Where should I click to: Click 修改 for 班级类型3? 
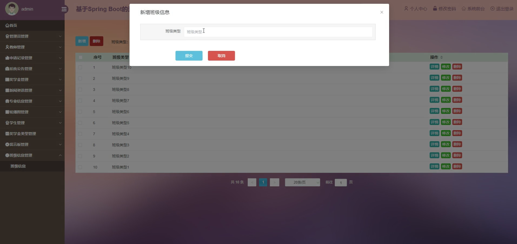446,144
